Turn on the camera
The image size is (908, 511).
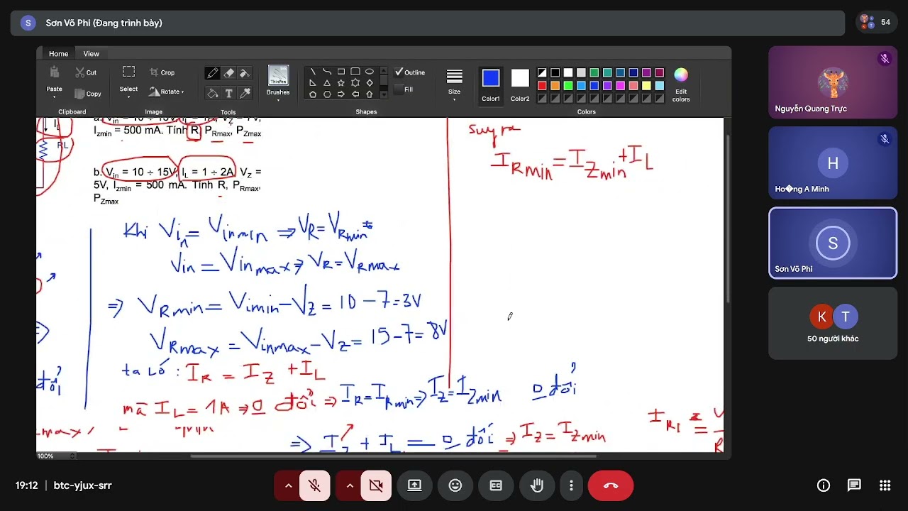[x=377, y=485]
